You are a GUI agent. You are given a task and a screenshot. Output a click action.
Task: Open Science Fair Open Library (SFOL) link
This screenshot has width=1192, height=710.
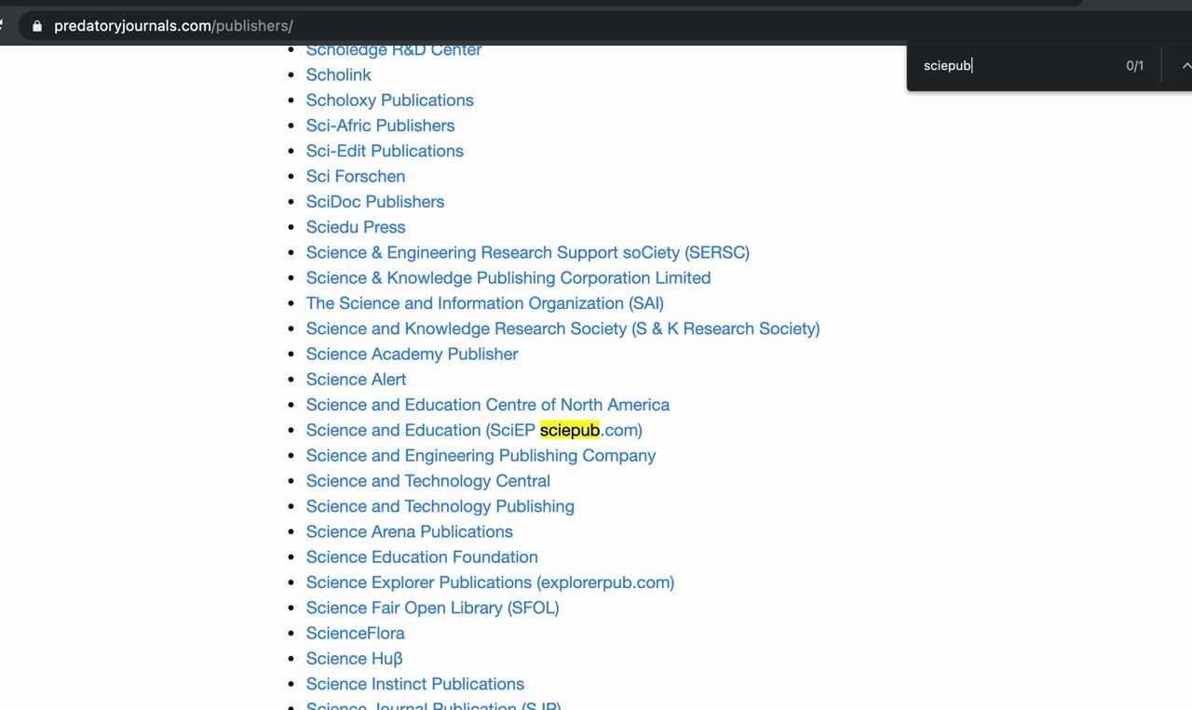(x=433, y=607)
